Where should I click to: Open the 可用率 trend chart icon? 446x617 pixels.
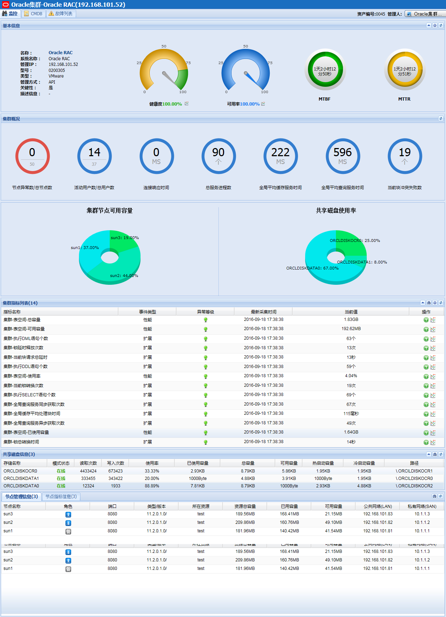[x=263, y=104]
